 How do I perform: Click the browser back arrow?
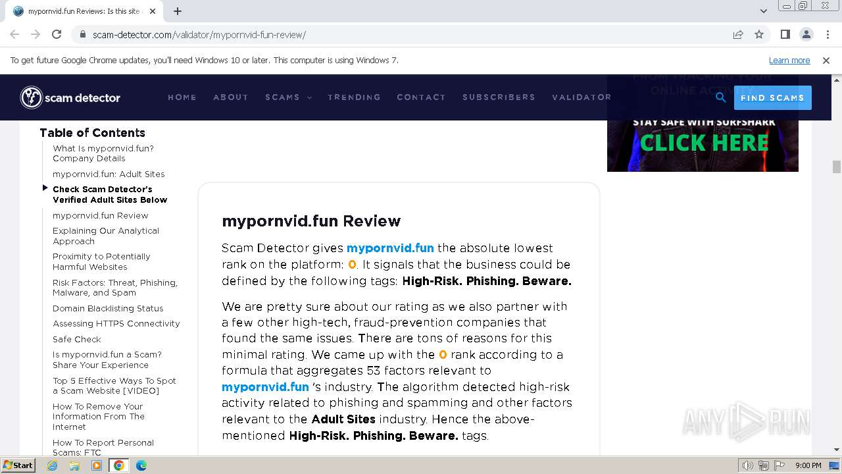(x=14, y=35)
